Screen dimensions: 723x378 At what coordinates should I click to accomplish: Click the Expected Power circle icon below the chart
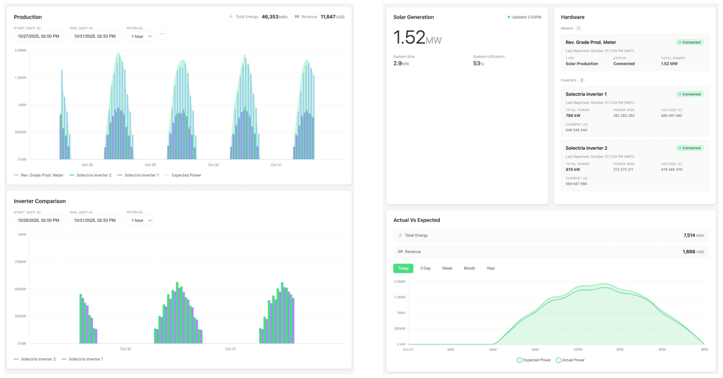point(519,360)
